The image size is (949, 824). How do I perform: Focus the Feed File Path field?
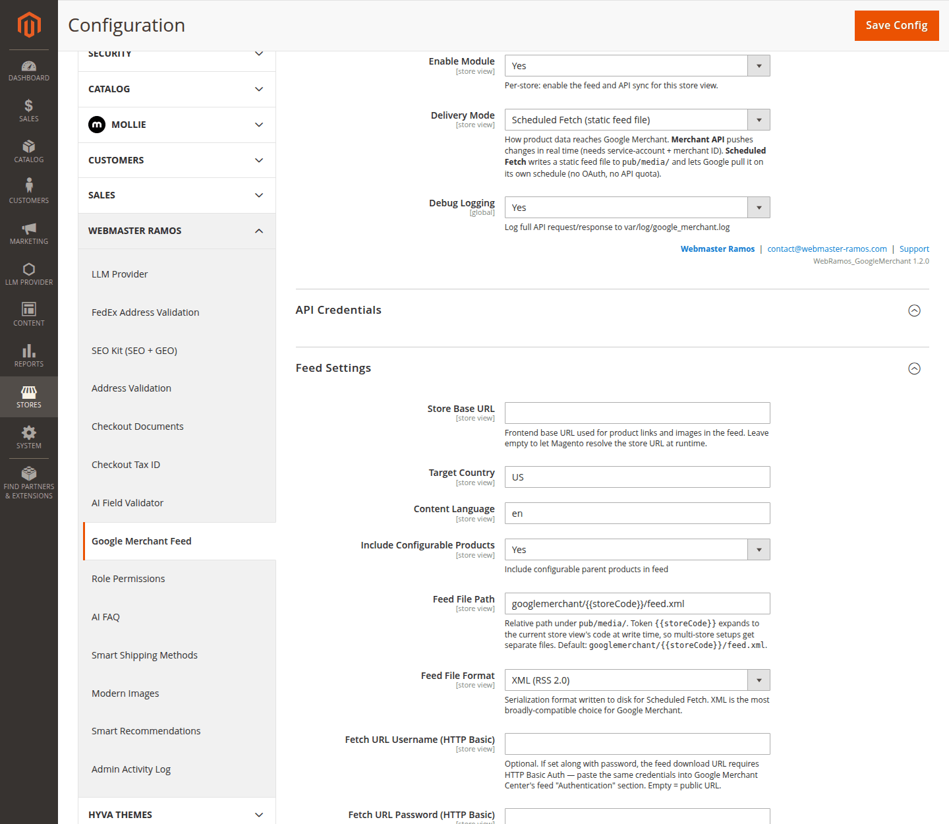coord(637,604)
